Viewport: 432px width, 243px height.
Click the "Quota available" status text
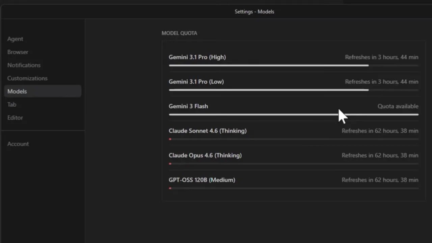[398, 106]
